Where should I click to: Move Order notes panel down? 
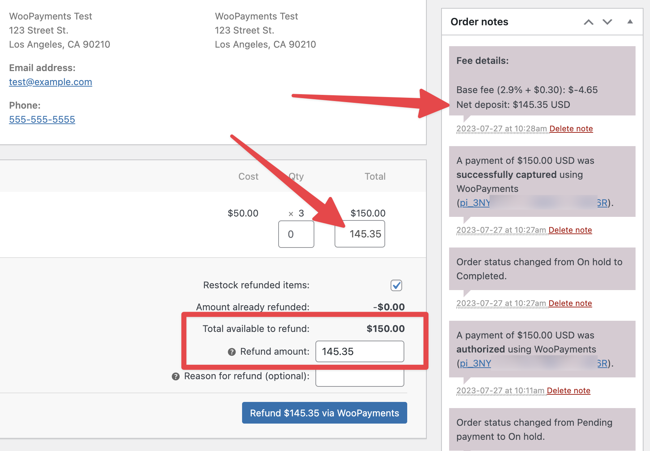tap(607, 22)
